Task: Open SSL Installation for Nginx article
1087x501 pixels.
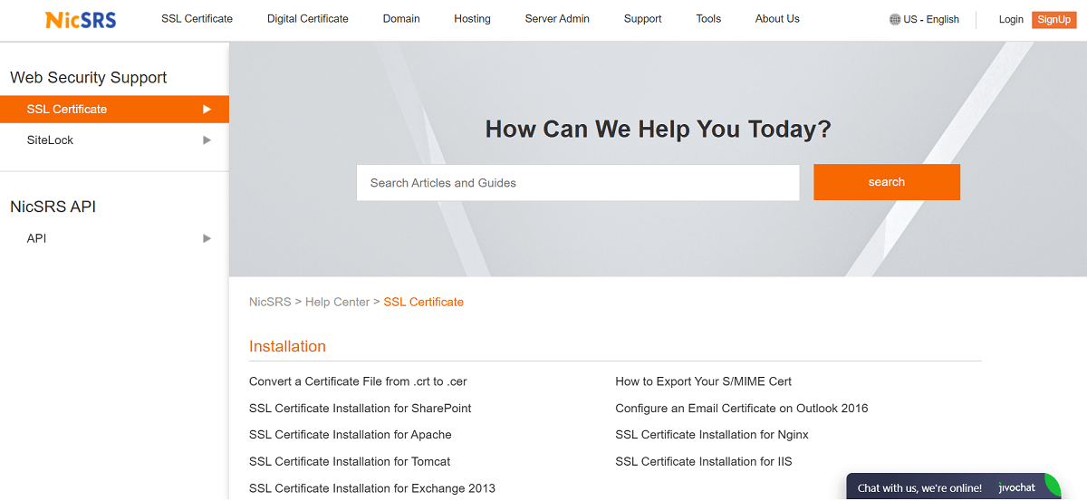Action: (712, 435)
